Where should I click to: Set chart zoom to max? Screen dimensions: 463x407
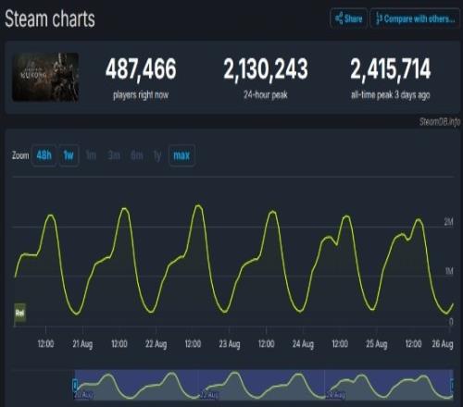(181, 155)
